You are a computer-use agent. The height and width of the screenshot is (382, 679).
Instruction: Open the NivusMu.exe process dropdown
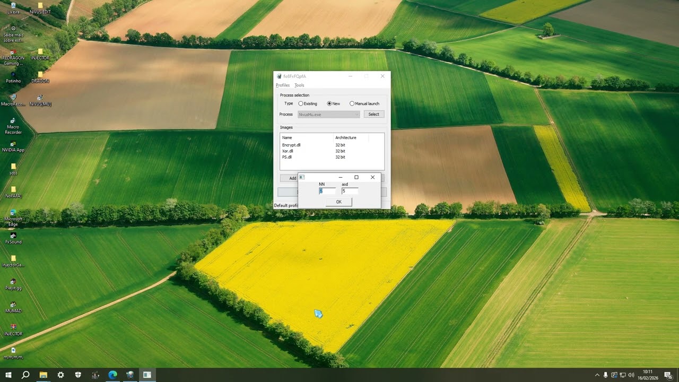pyautogui.click(x=328, y=114)
